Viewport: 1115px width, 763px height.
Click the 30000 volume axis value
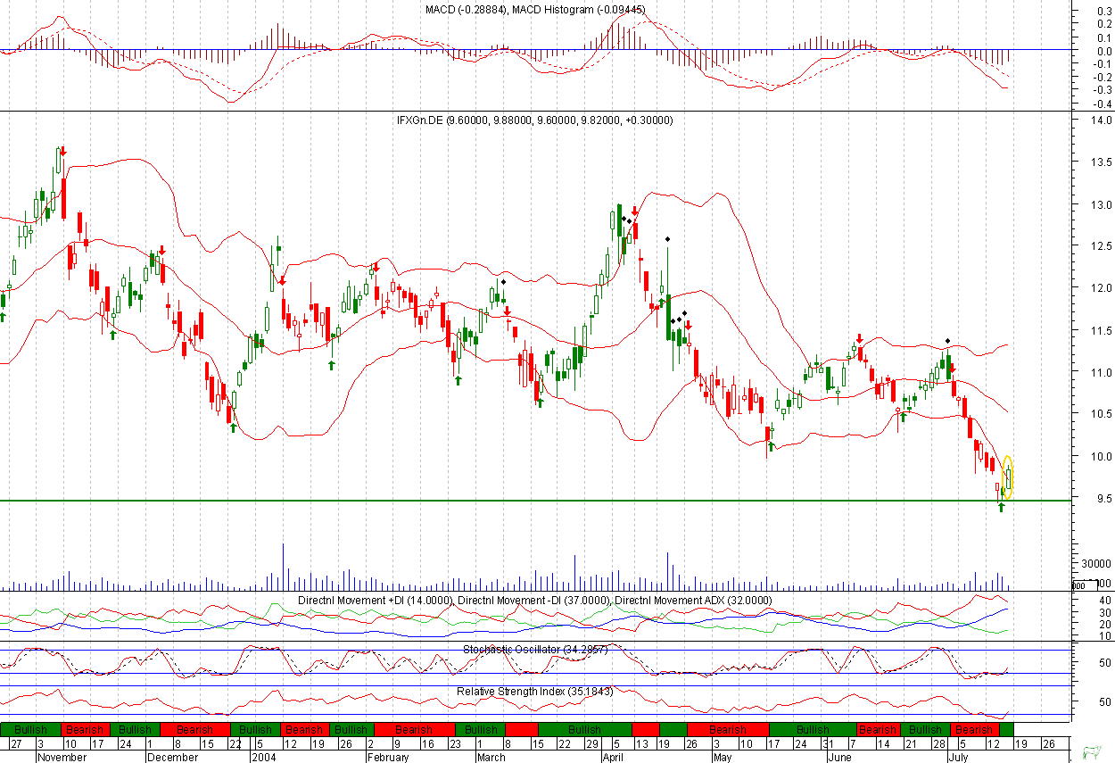pyautogui.click(x=1094, y=564)
